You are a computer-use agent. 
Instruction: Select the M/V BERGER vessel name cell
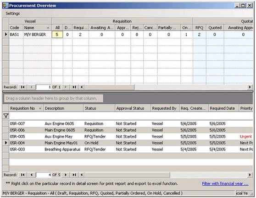tap(37, 34)
